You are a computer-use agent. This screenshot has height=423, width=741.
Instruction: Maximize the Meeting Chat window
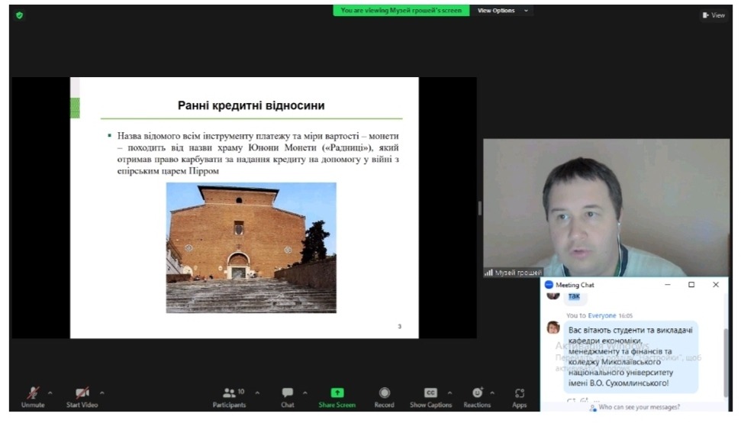(x=691, y=285)
